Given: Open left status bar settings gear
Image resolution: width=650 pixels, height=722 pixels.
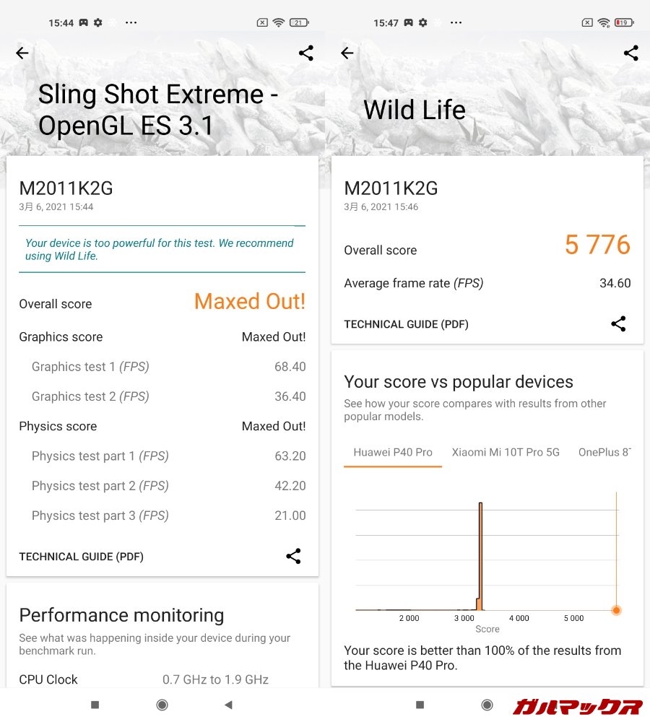Looking at the screenshot, I should 98,23.
